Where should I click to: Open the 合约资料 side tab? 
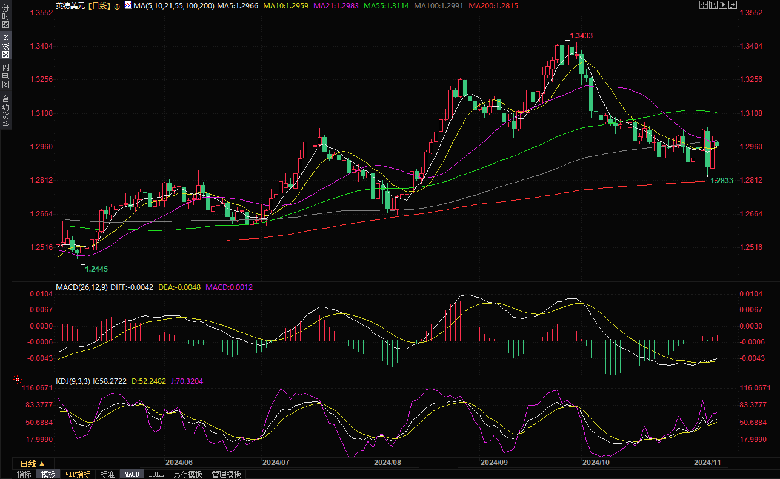(5, 112)
